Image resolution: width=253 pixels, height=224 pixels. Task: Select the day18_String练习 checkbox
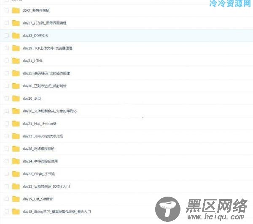click(7, 211)
